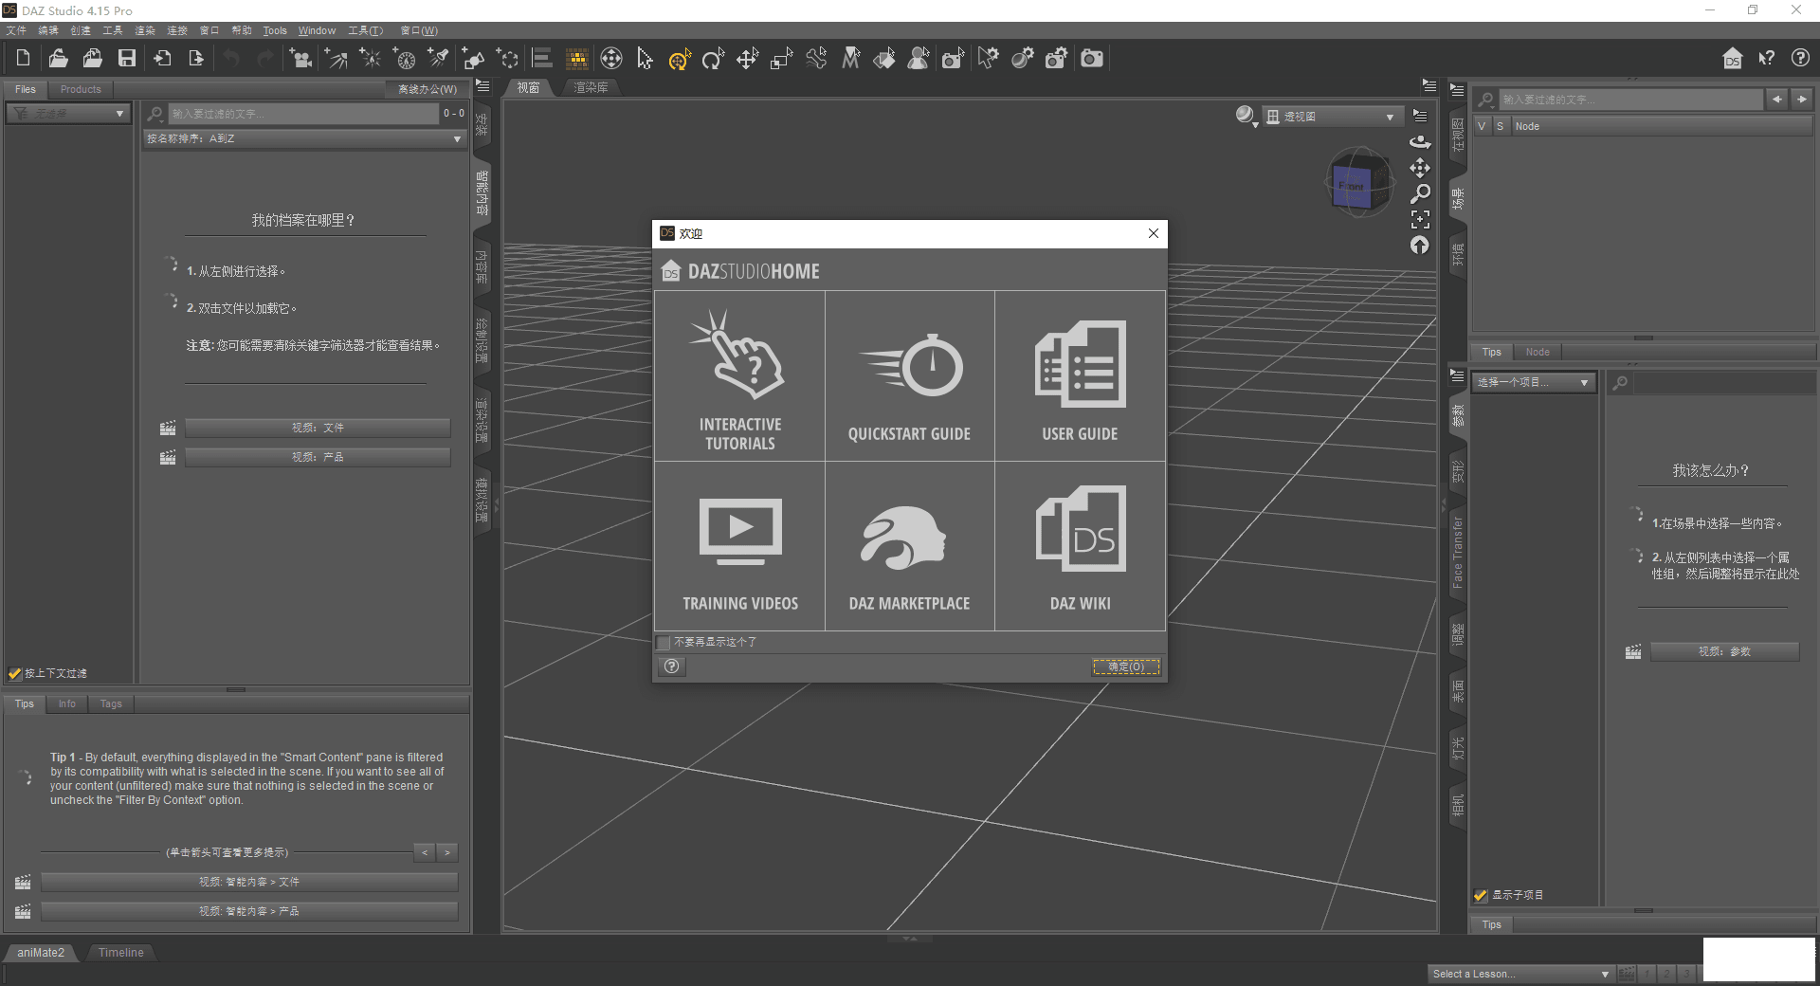Click the content filter text field
Image resolution: width=1820 pixels, height=986 pixels.
pos(303,114)
